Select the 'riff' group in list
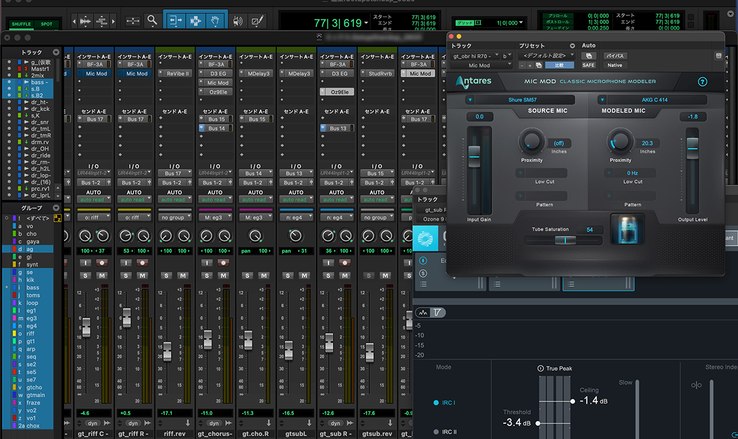738x439 pixels. pos(30,334)
